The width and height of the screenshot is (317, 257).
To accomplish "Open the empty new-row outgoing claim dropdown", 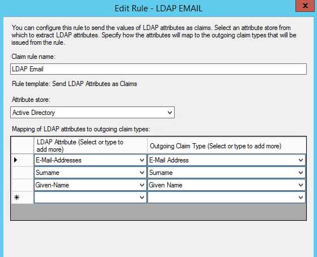I will click(x=301, y=198).
